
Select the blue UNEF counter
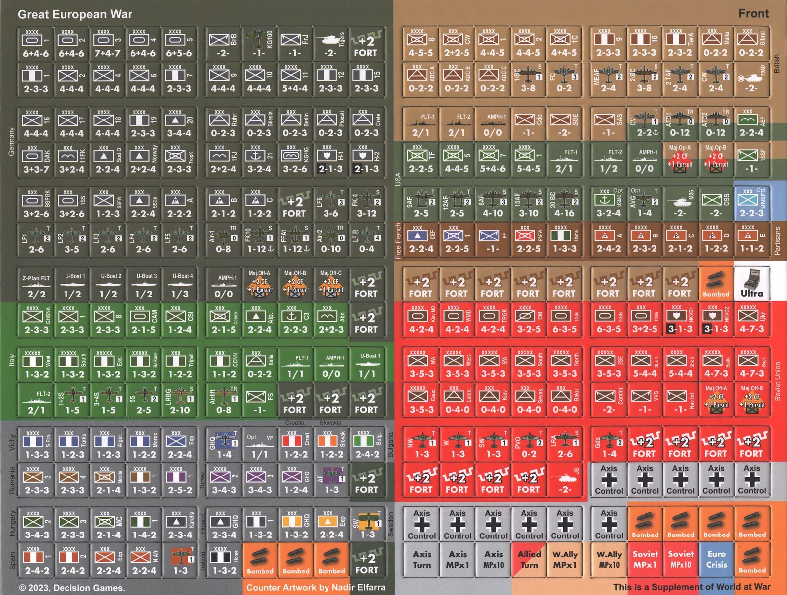[x=751, y=205]
